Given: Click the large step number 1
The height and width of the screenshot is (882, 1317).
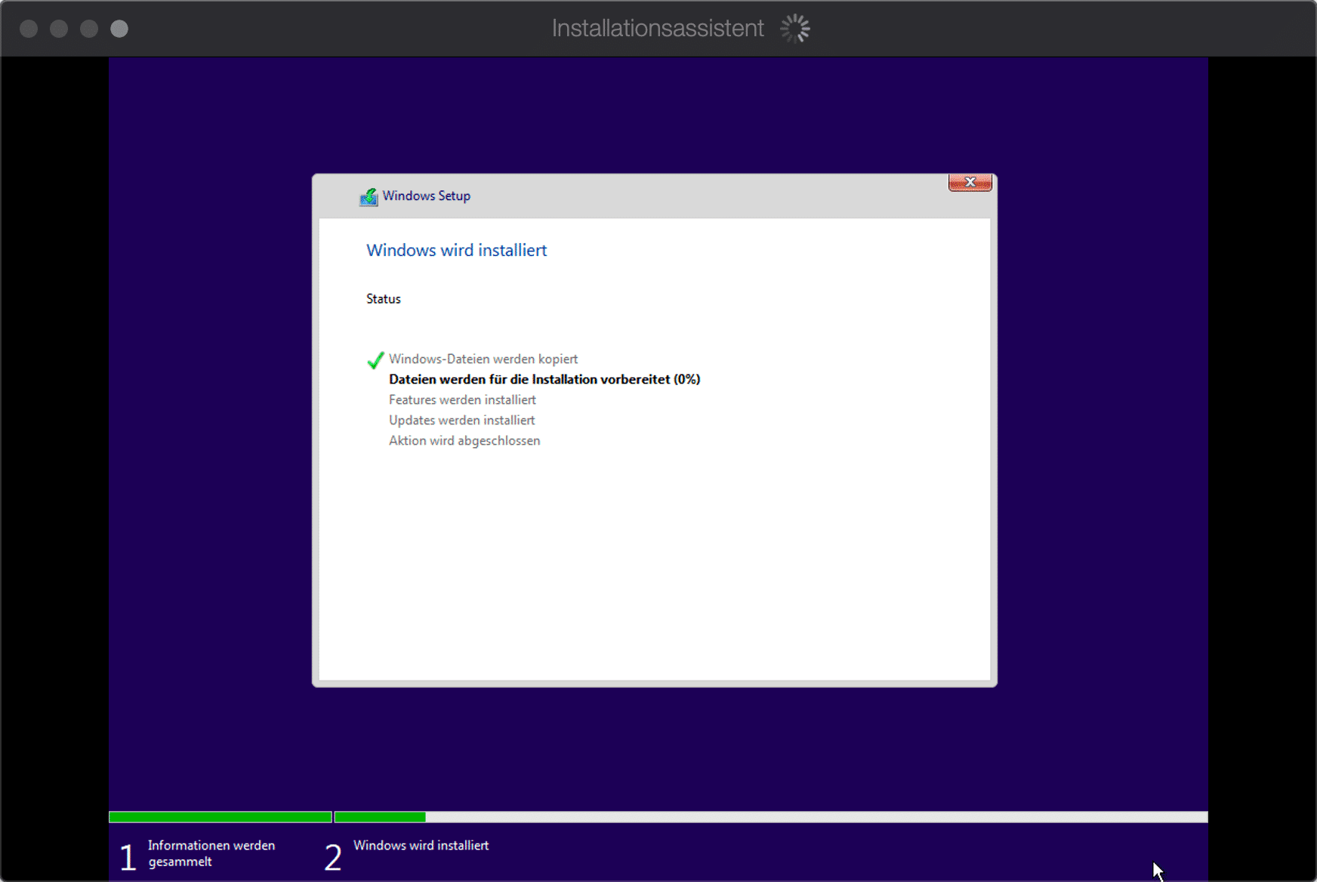Looking at the screenshot, I should [x=128, y=857].
